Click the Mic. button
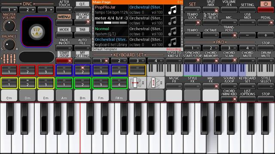Screen dimensions: 275x154 click(x=229, y=22)
